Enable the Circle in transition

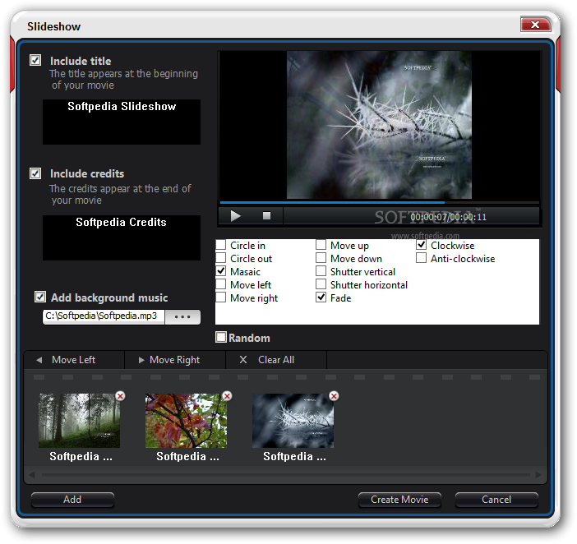pos(221,245)
